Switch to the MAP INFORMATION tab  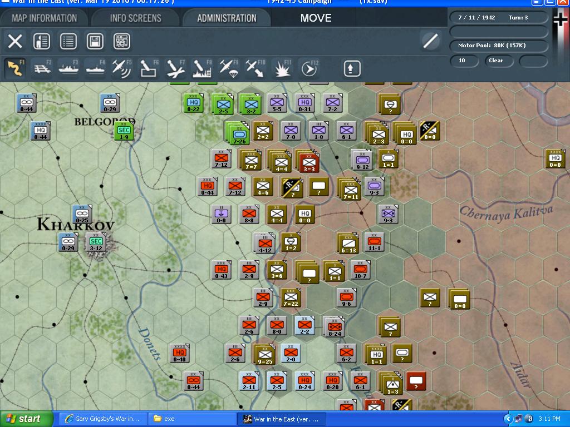45,18
